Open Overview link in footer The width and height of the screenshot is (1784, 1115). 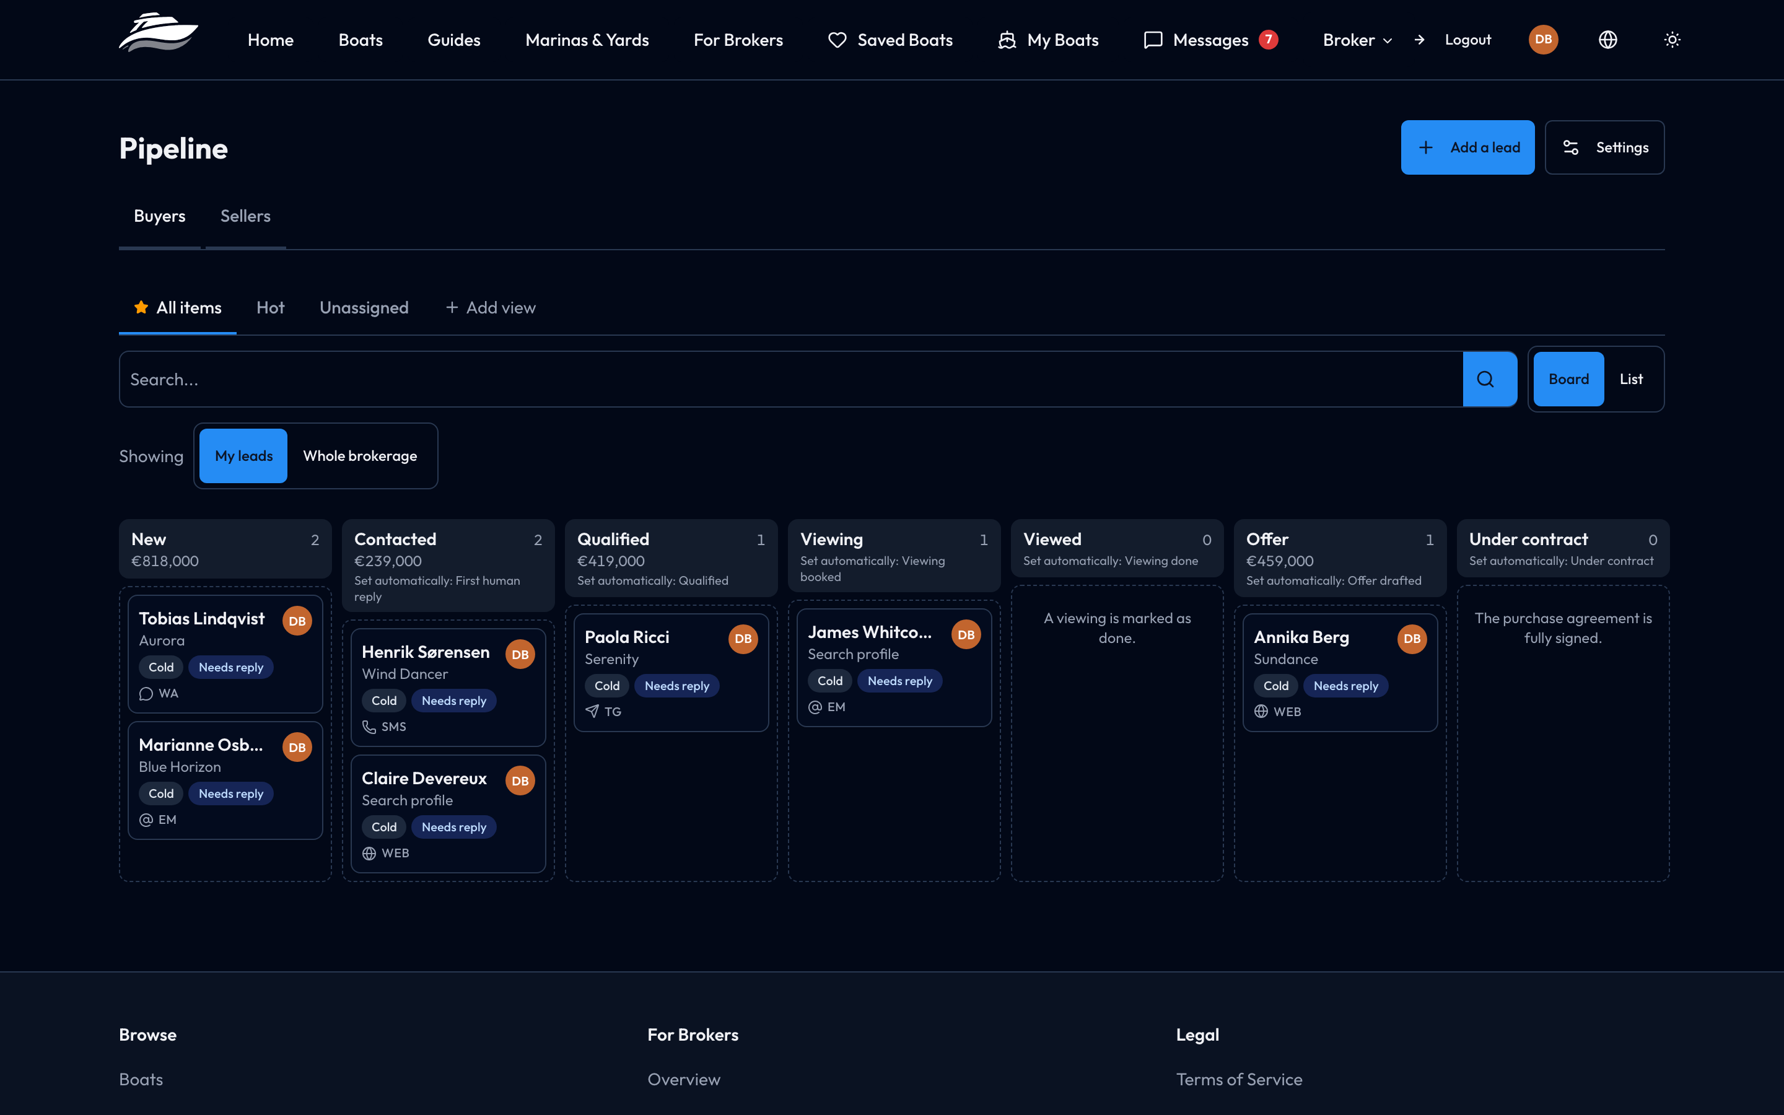coord(683,1079)
